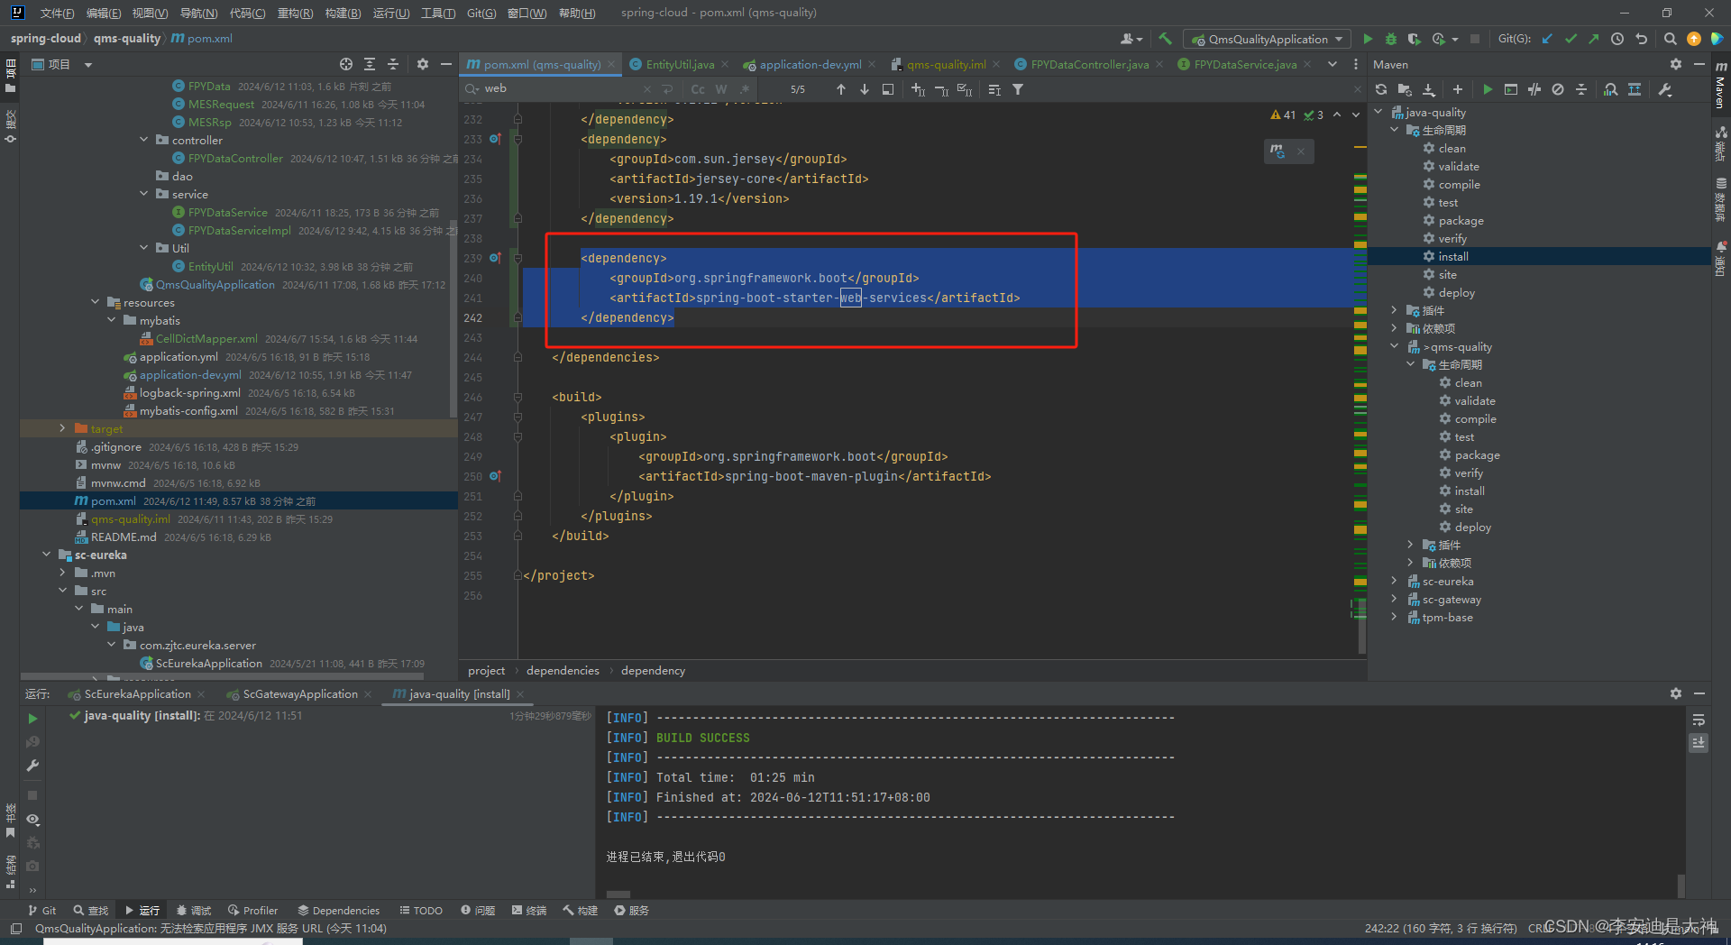1731x945 pixels.
Task: Open Search Everywhere magnifier icon
Action: pyautogui.click(x=1670, y=39)
